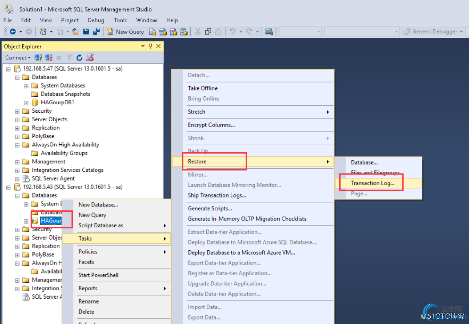Click the Disconnect icon in Object Explorer

48,58
